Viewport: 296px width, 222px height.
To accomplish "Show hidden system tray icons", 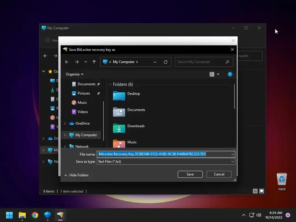I will pyautogui.click(x=243, y=215).
